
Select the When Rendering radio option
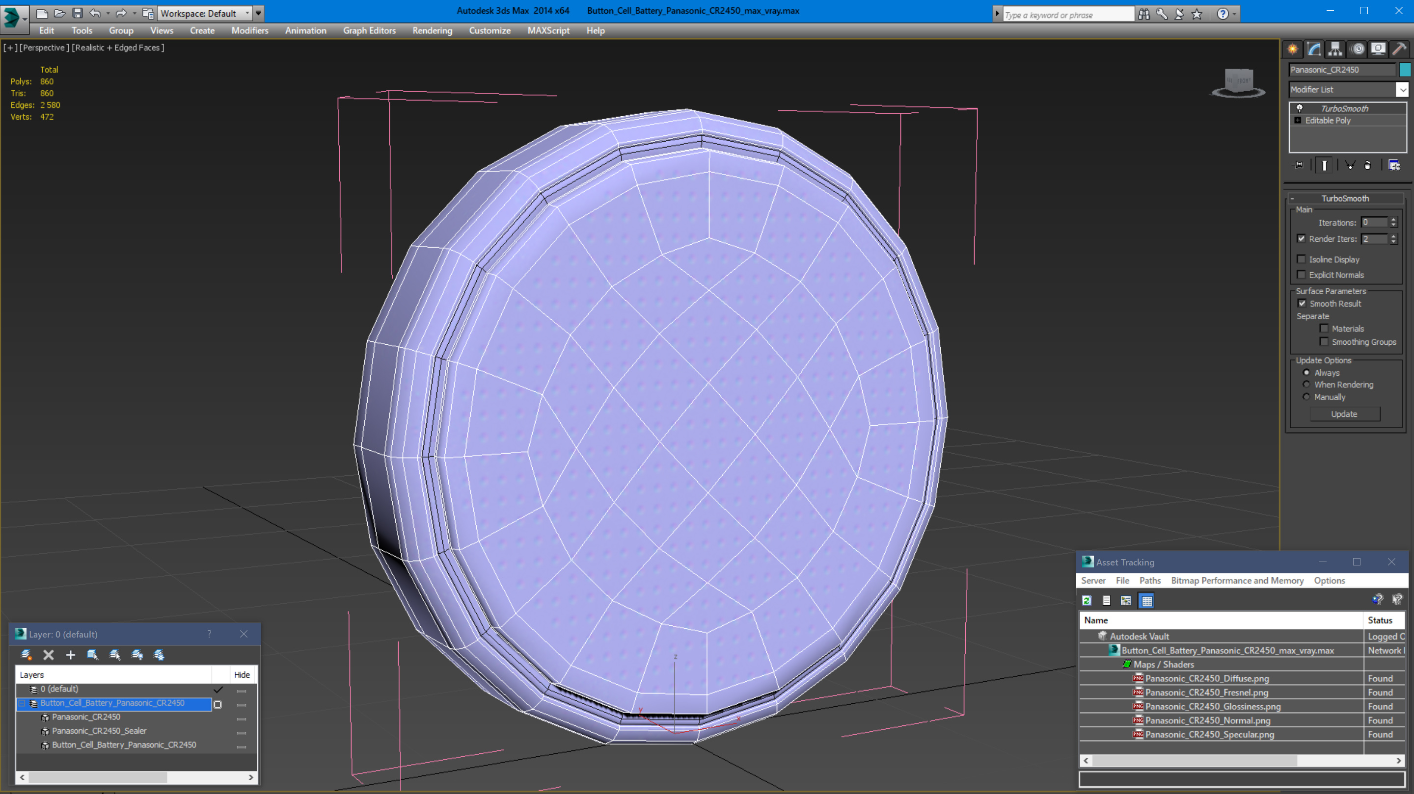(x=1306, y=384)
